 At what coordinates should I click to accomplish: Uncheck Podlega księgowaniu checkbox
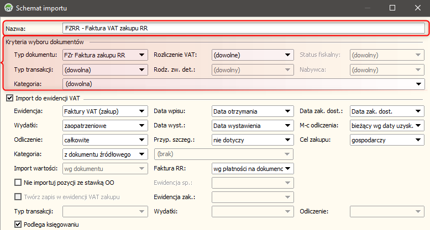pos(18,224)
